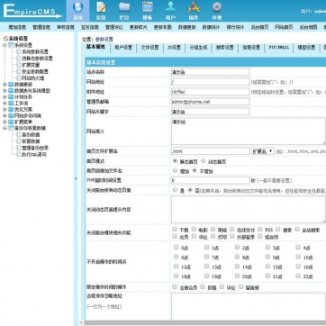Image resolution: width=326 pixels, height=326 pixels.
Task: Check the 0点 time checkbox
Action: [x=176, y=247]
